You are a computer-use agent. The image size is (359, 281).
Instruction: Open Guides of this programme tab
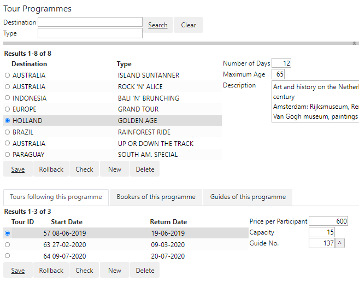pyautogui.click(x=248, y=197)
